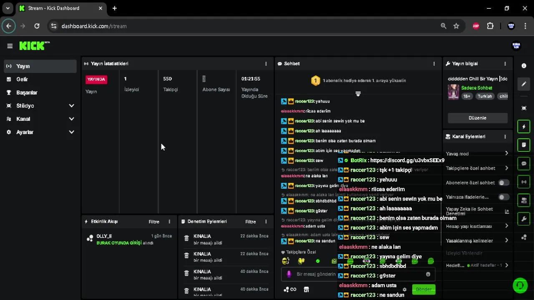The width and height of the screenshot is (534, 300).
Task: Click the sunglasses emote in emote row
Action: [285, 261]
